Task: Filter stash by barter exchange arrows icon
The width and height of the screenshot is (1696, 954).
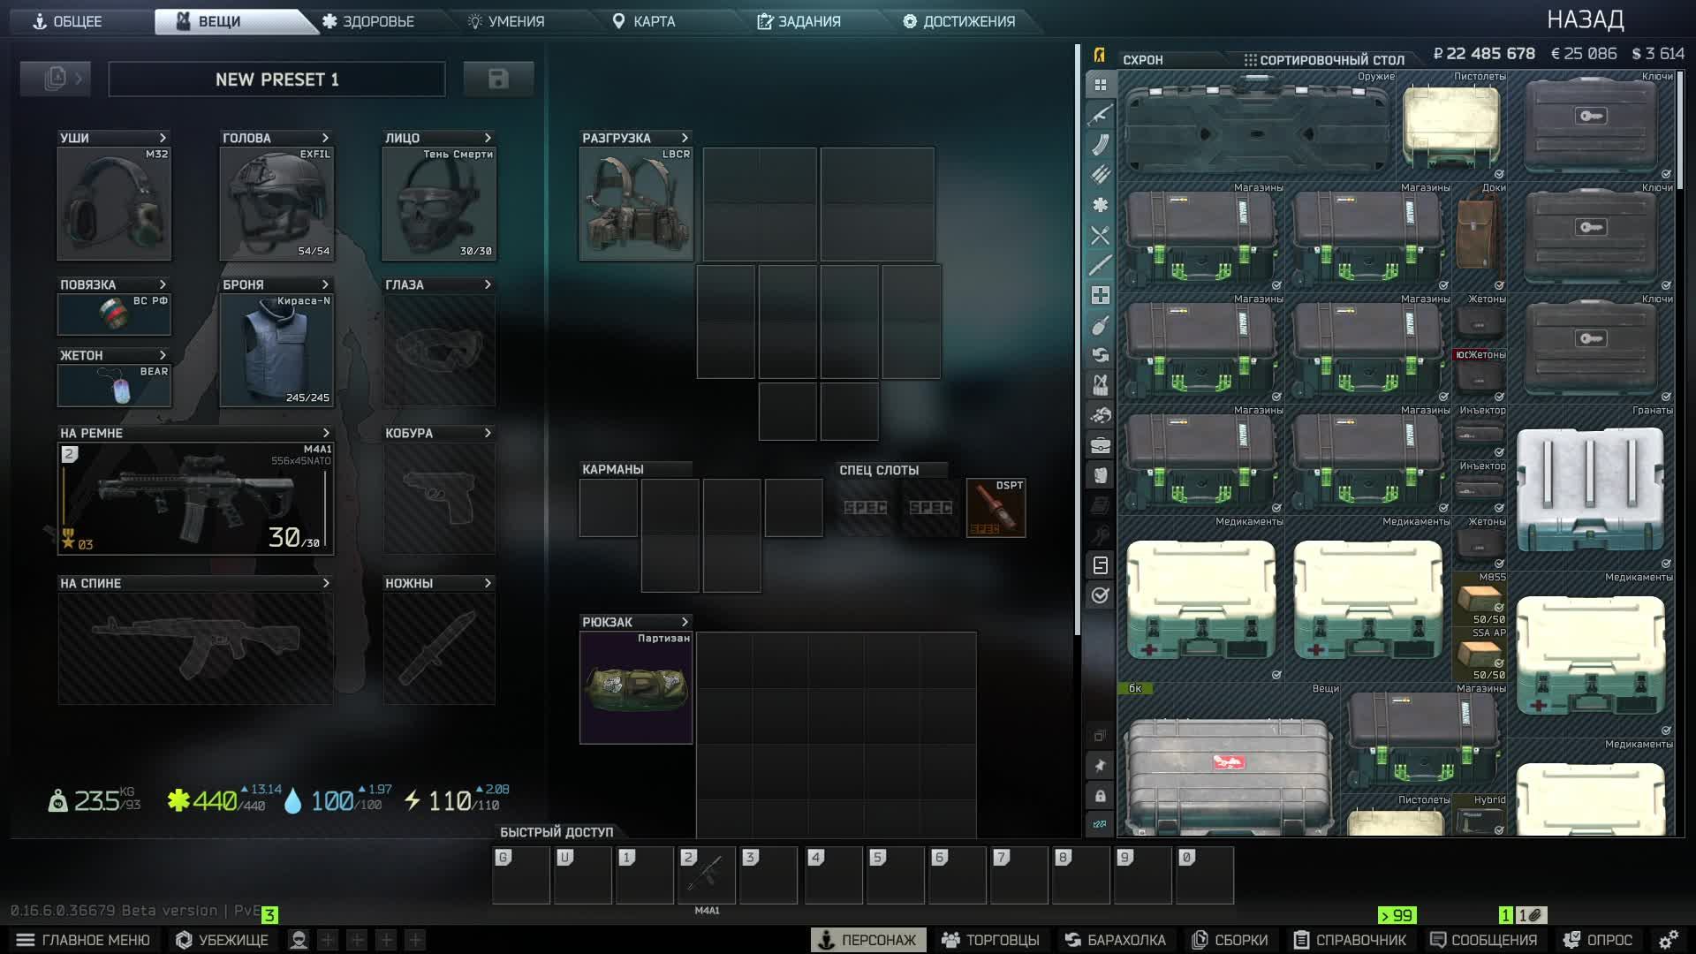Action: tap(1100, 355)
